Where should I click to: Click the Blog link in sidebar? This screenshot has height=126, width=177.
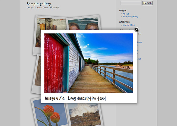click(x=139, y=42)
